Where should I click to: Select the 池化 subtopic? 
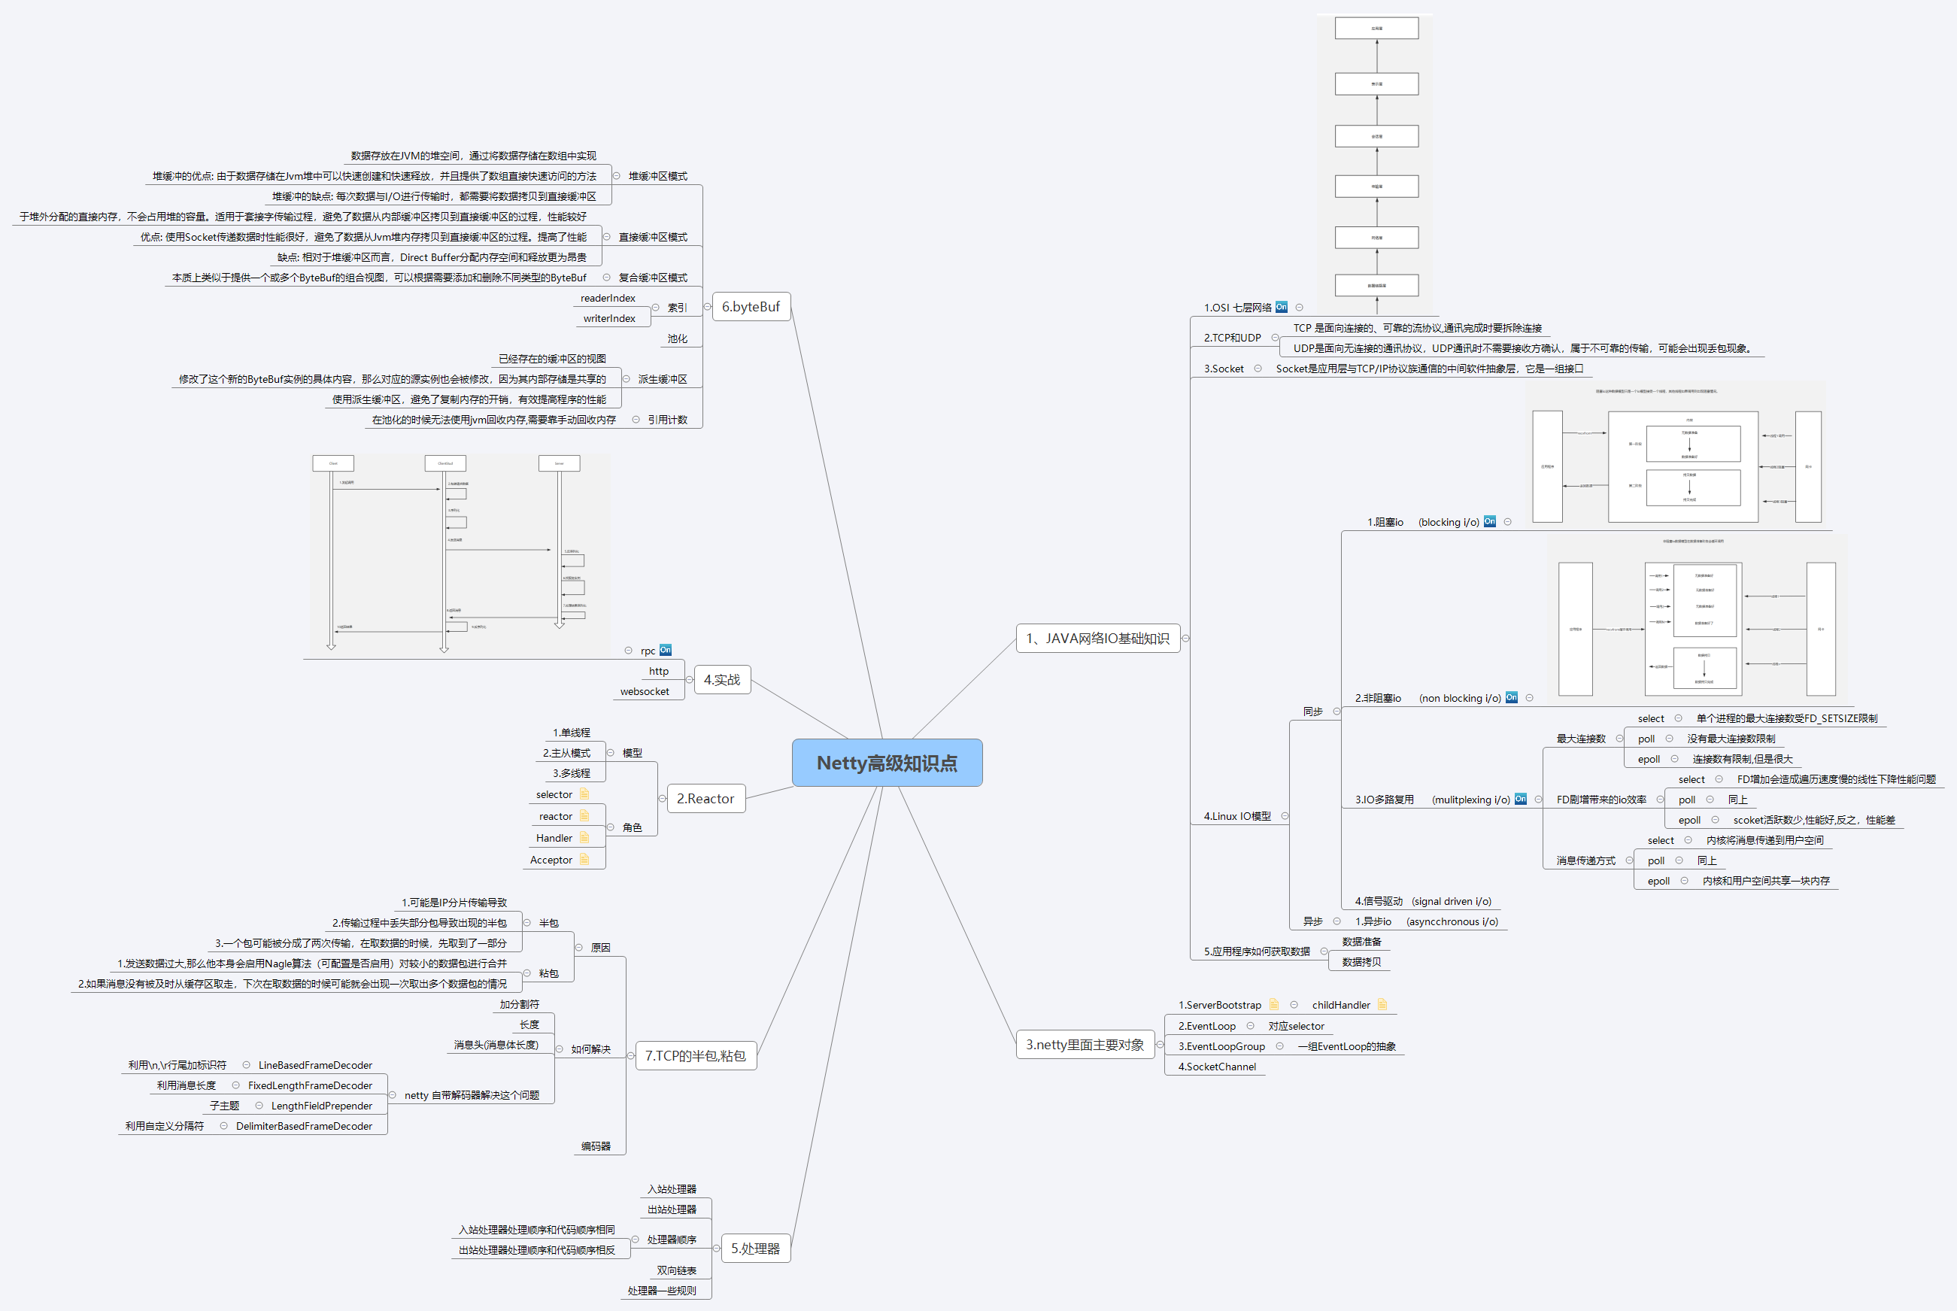tap(677, 338)
